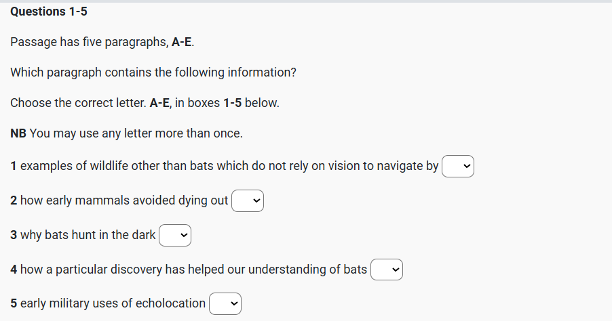Click the bold 'NB' label
Screen dimensions: 612x321
pyautogui.click(x=18, y=133)
